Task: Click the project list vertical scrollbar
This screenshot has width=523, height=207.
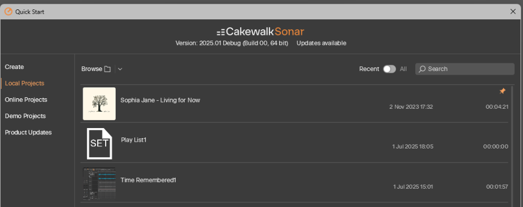Action: point(512,146)
